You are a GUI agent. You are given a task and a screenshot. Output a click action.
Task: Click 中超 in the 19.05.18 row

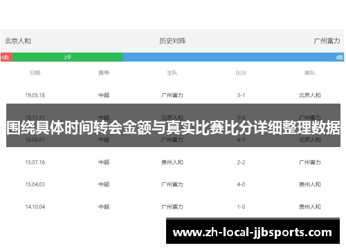point(104,95)
